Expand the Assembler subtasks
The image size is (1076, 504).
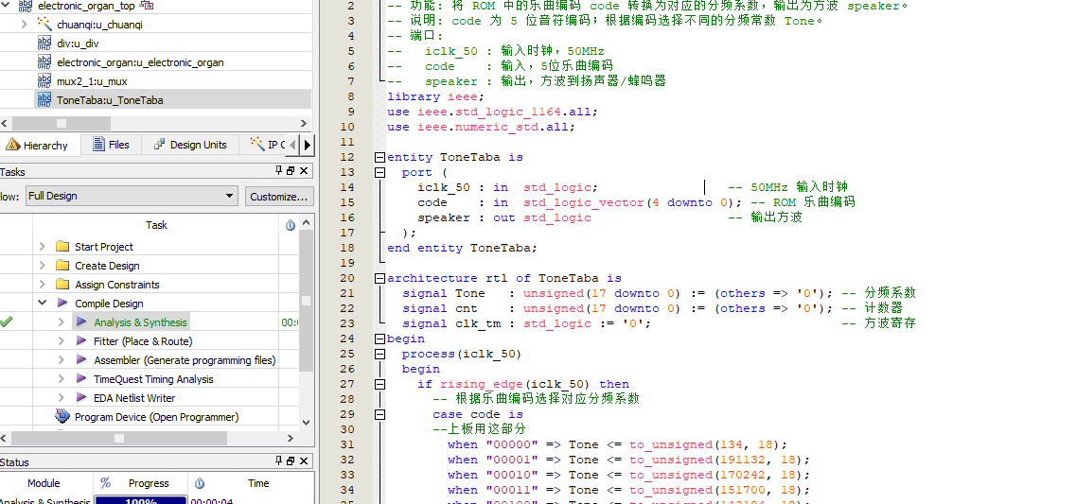tap(62, 360)
